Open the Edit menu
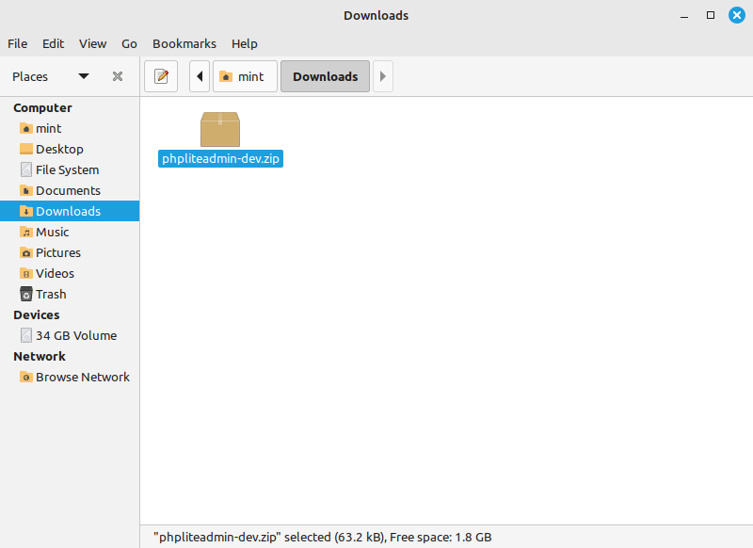 click(x=53, y=43)
